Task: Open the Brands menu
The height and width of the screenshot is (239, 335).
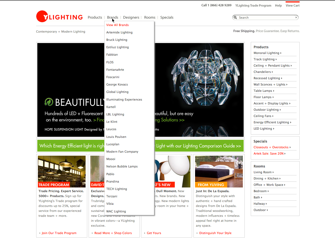Action: click(112, 17)
